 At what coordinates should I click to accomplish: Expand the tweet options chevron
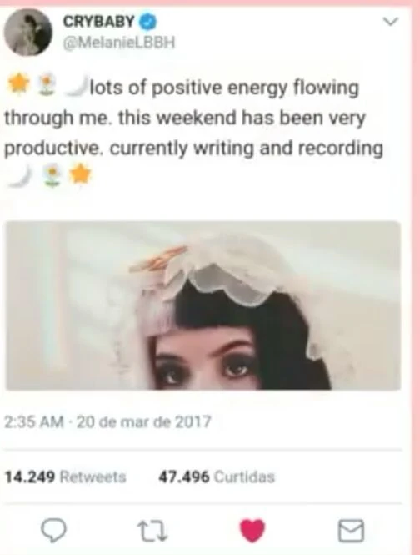pyautogui.click(x=391, y=22)
